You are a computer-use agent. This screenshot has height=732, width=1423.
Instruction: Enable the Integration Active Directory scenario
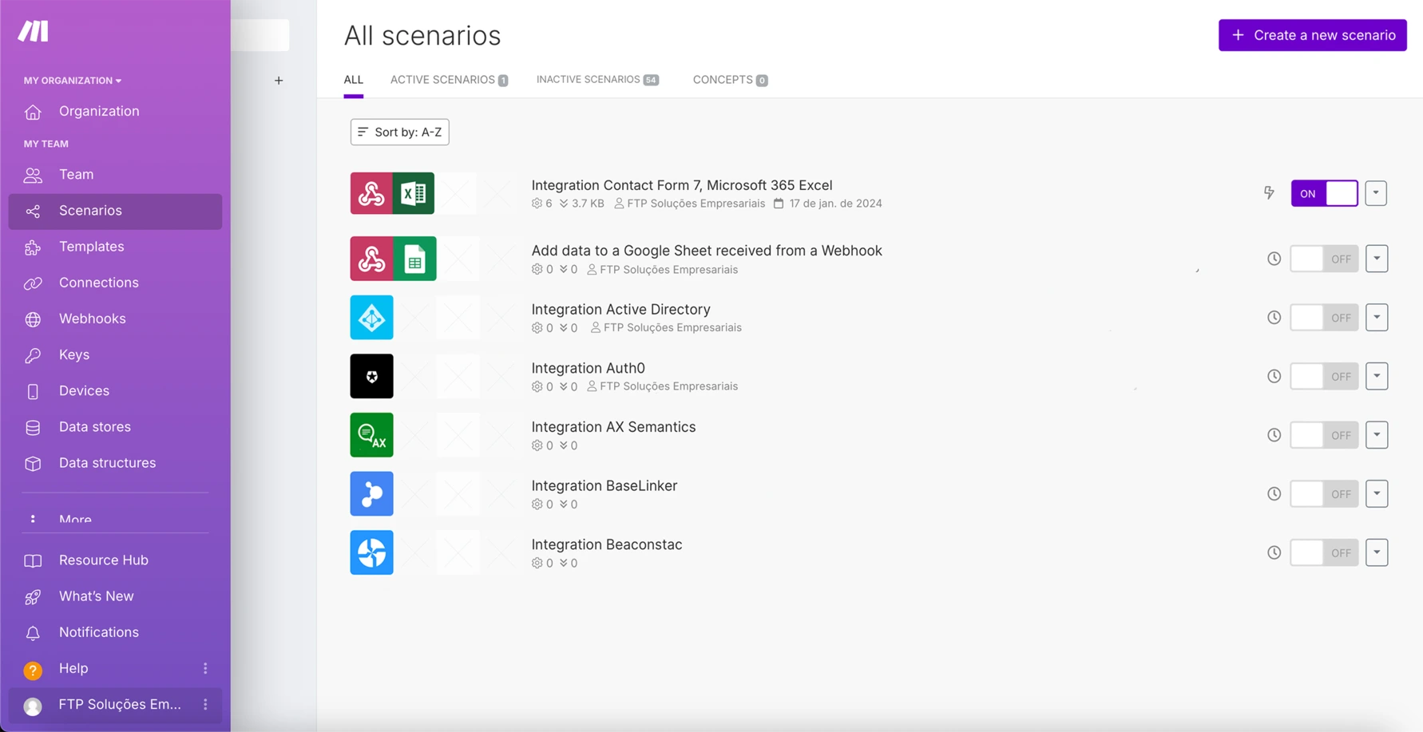(x=1324, y=318)
